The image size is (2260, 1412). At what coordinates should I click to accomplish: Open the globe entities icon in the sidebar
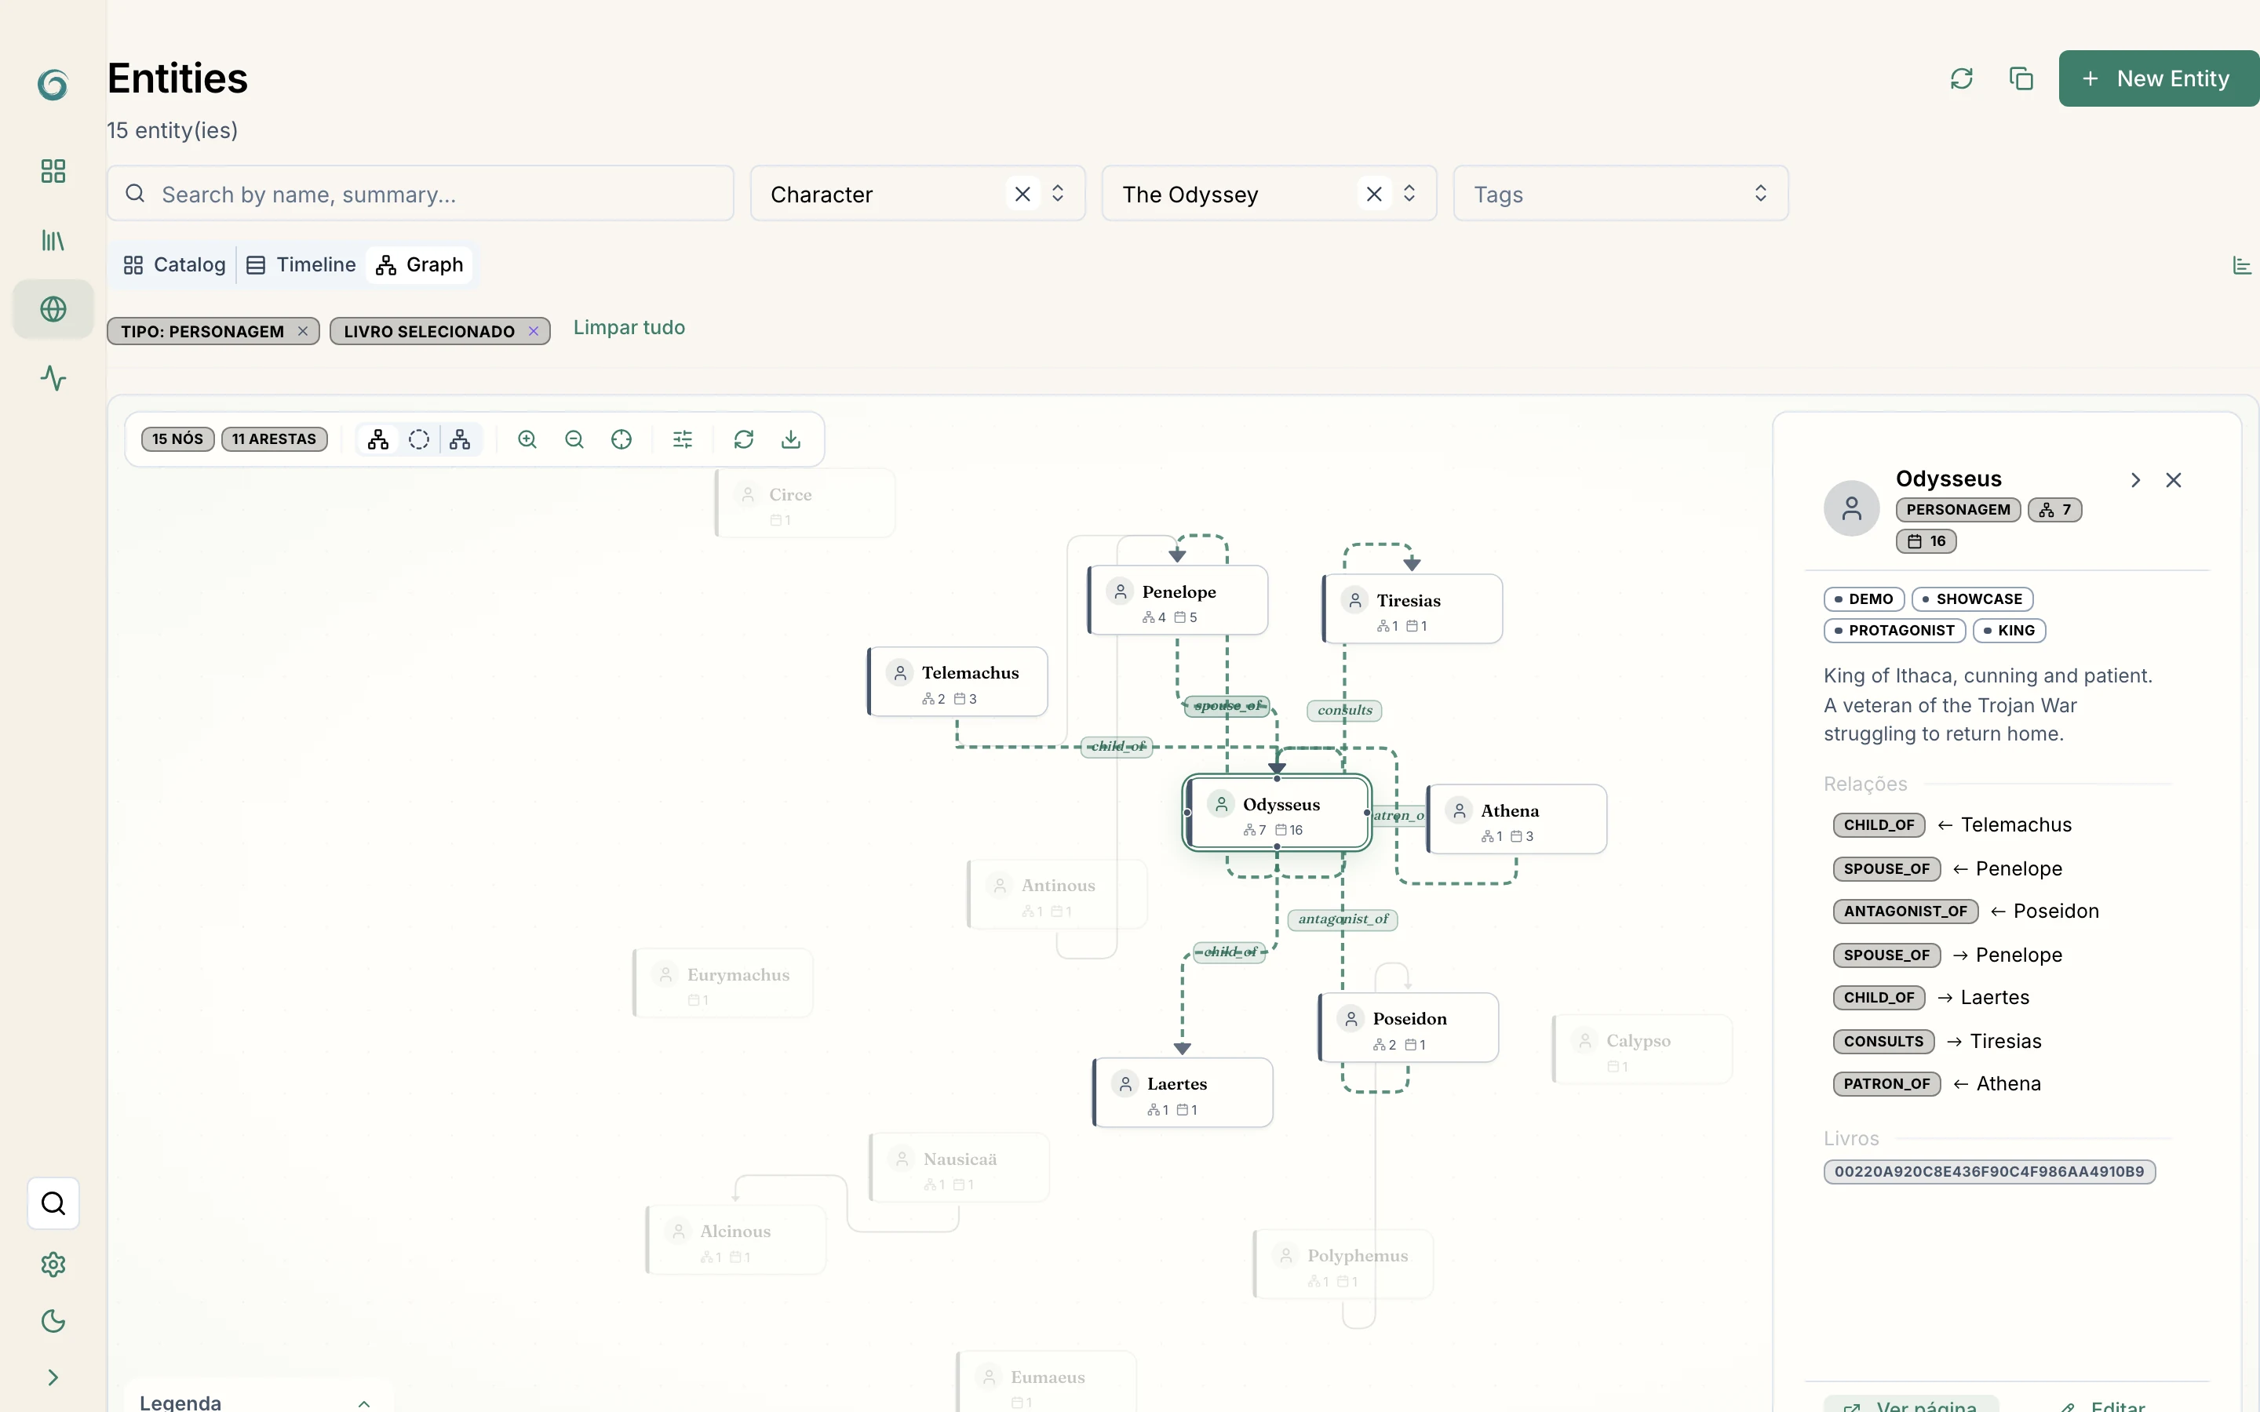pos(53,309)
